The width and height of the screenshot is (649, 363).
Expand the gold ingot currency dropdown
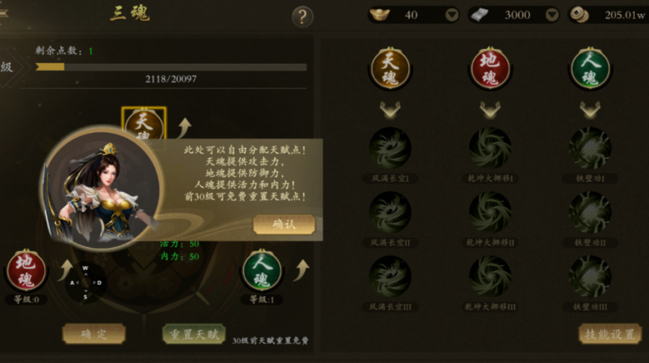tap(451, 15)
